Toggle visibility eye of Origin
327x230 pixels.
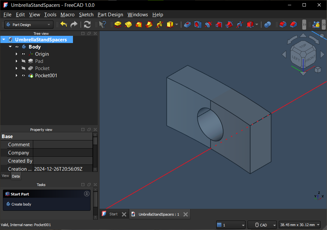click(x=23, y=54)
